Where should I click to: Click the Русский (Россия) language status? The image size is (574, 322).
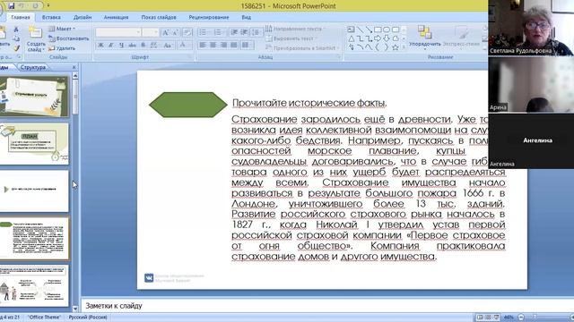click(x=88, y=318)
